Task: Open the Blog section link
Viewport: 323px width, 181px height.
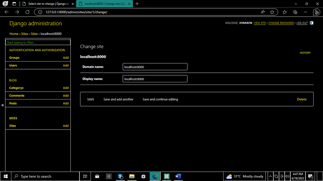Action: click(13, 80)
